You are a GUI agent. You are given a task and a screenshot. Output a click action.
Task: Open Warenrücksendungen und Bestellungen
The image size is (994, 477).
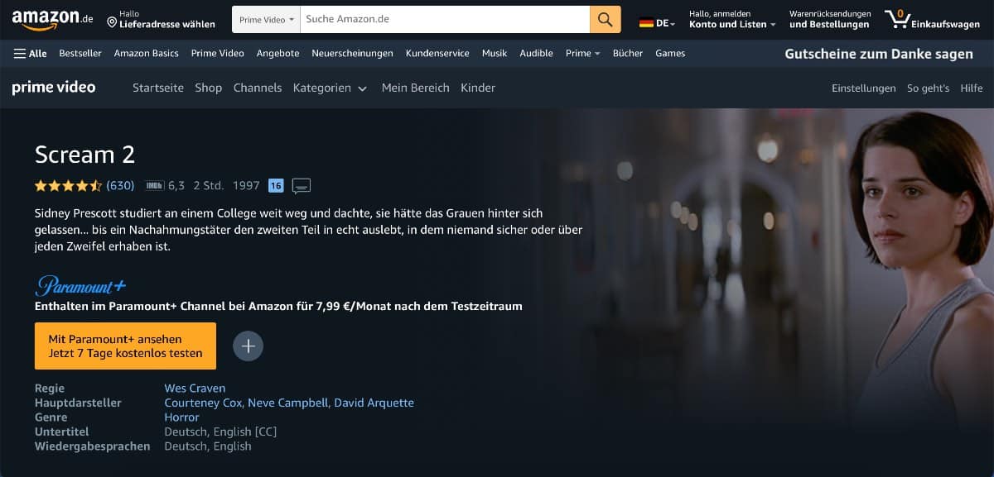830,19
